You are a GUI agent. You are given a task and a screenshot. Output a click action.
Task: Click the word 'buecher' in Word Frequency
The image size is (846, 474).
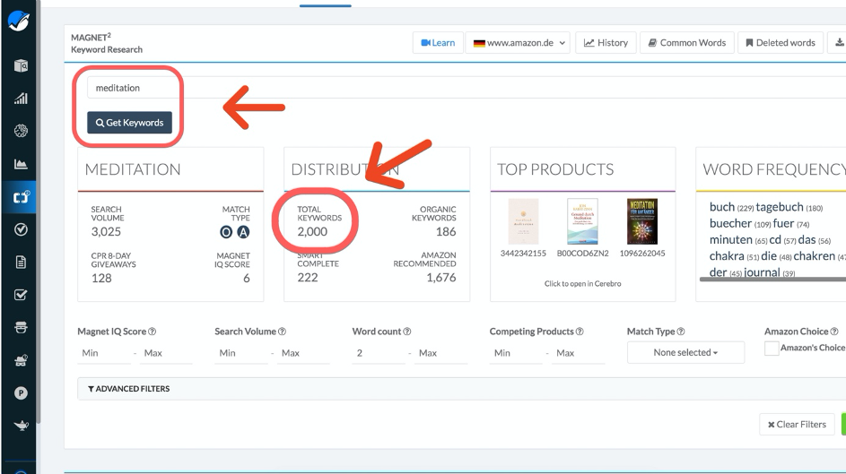pyautogui.click(x=730, y=223)
